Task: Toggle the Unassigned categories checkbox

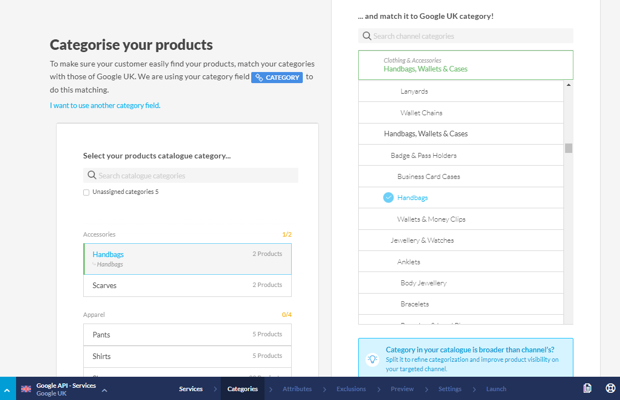Action: 86,192
